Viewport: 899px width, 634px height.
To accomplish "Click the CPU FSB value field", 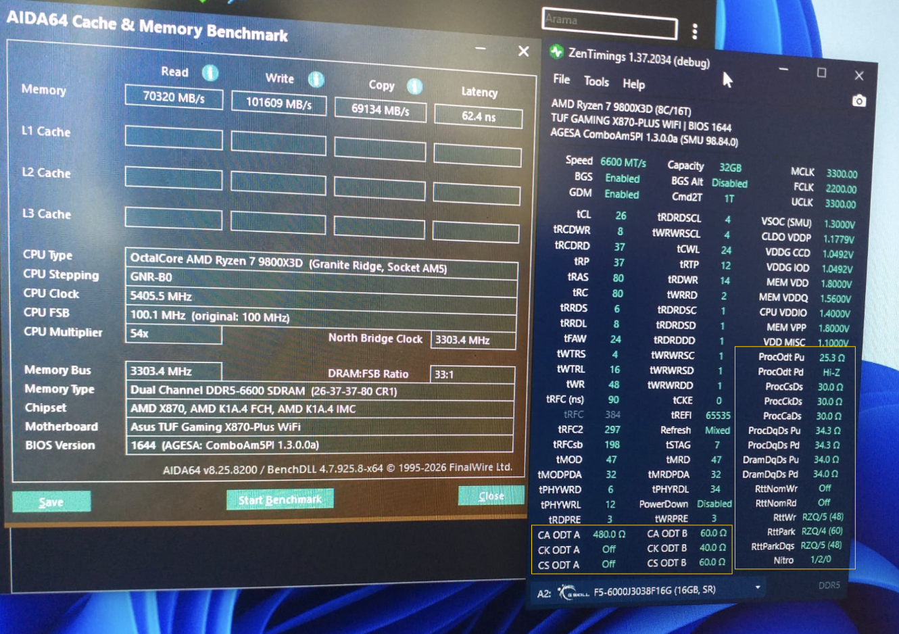I will pos(322,317).
